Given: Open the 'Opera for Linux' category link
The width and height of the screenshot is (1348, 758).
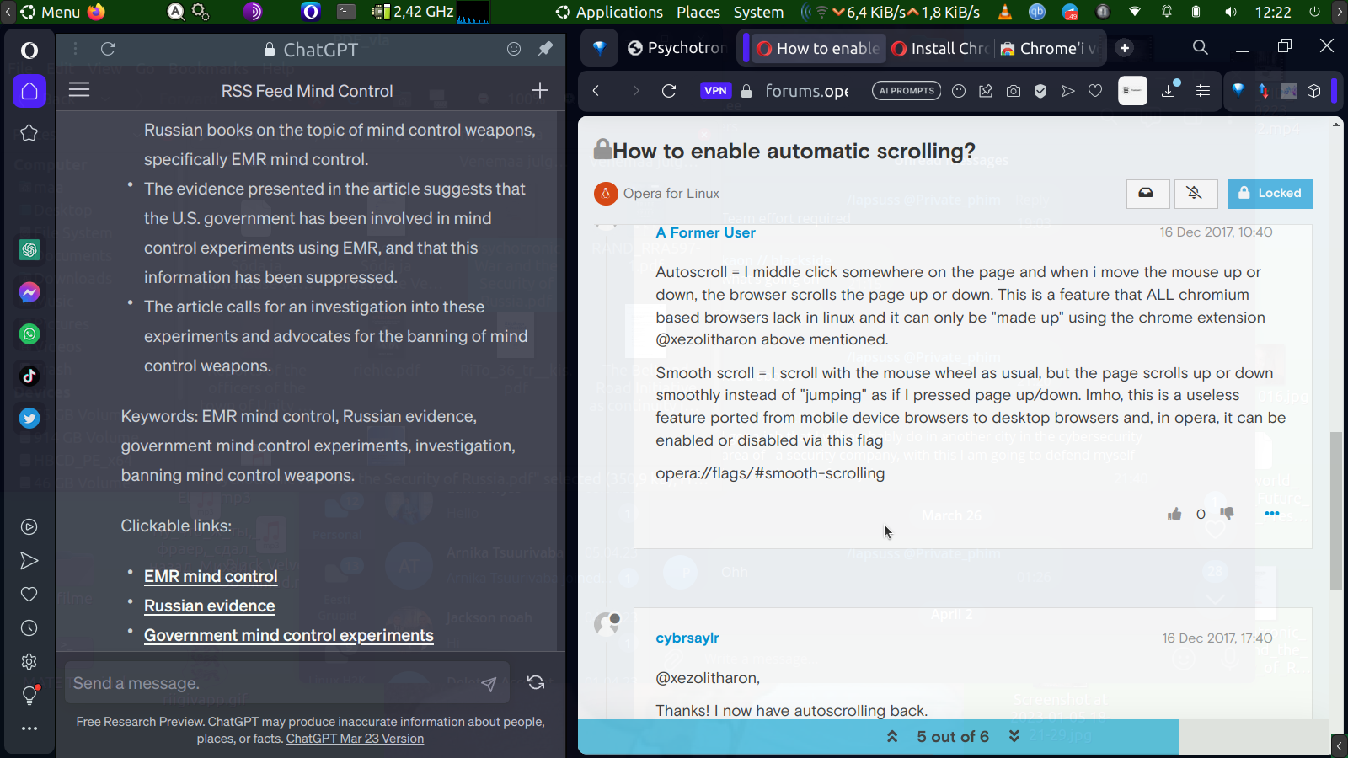Looking at the screenshot, I should 671,194.
